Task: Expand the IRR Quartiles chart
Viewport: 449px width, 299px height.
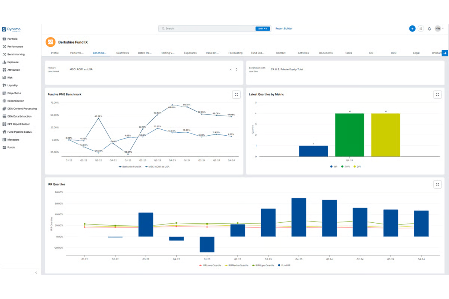Action: [x=437, y=184]
